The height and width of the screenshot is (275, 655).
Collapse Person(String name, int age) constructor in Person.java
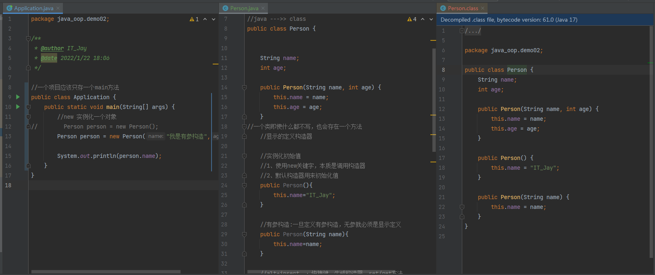pos(244,87)
